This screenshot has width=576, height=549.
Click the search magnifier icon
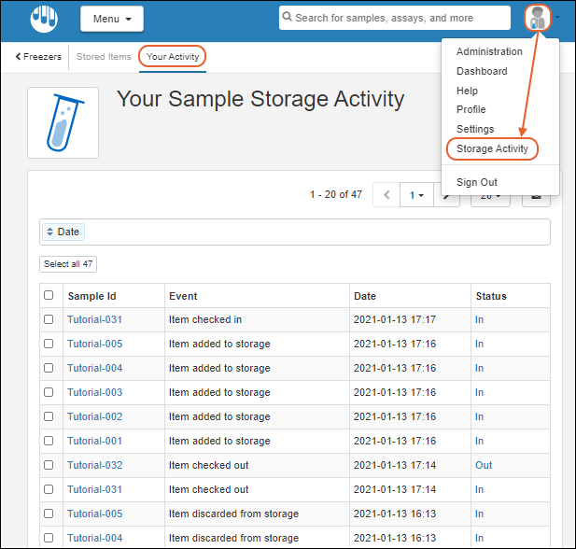click(x=288, y=18)
